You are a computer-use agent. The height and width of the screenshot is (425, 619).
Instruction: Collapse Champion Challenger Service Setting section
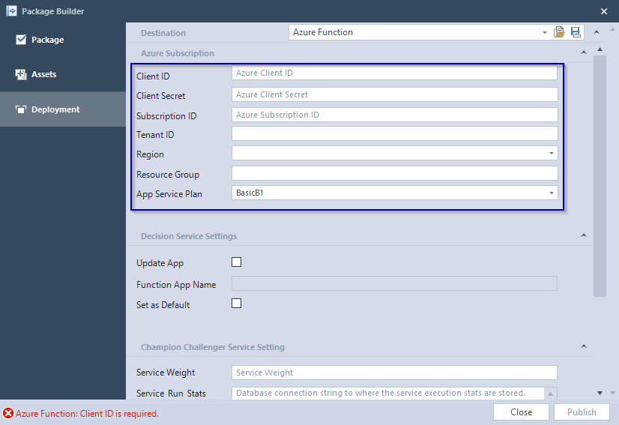point(584,346)
